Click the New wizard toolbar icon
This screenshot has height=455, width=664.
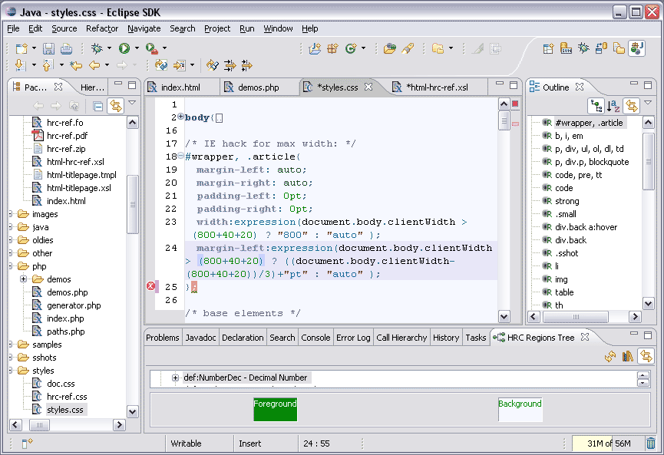(21, 48)
